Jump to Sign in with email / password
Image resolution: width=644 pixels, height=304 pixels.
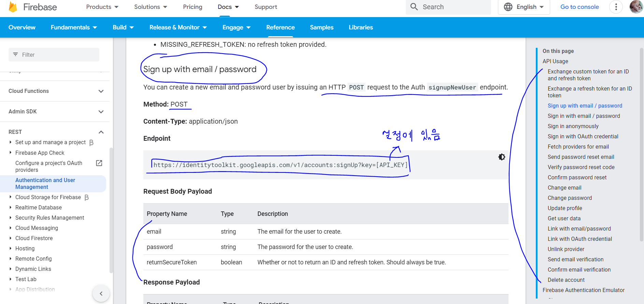(584, 116)
